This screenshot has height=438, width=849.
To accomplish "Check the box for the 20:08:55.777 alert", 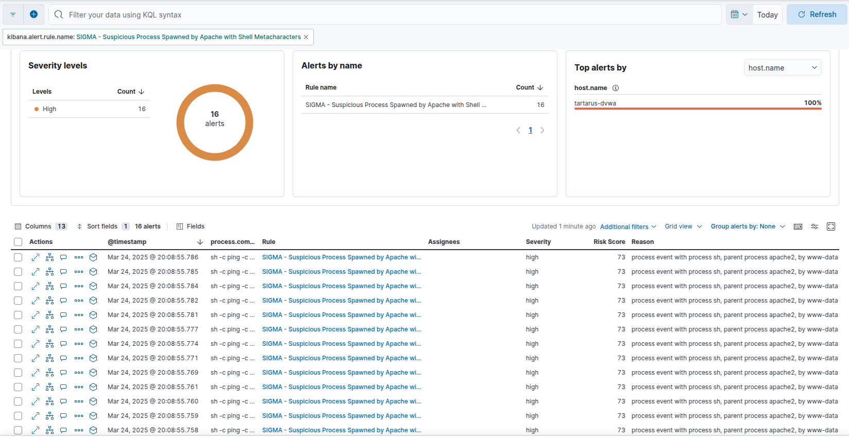I will tap(18, 329).
